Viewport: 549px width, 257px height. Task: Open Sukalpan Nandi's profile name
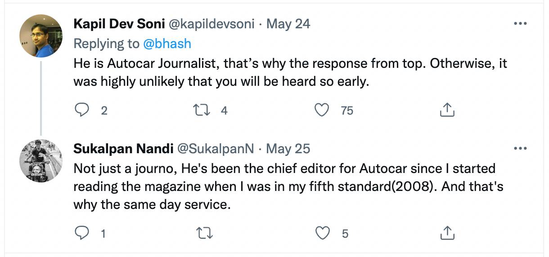click(x=123, y=148)
